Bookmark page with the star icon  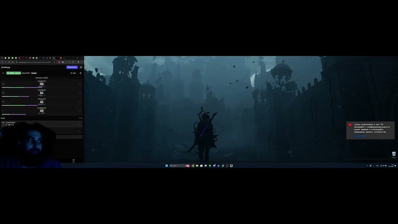[x=54, y=62]
